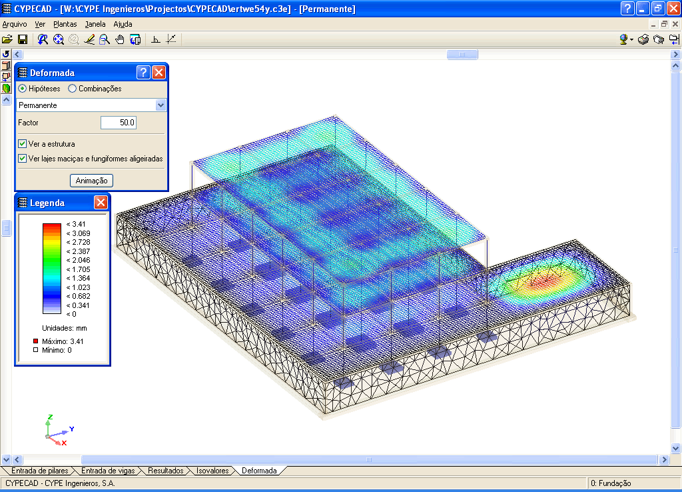Select the Combinações radio button
This screenshot has height=492, width=682.
pyautogui.click(x=73, y=89)
